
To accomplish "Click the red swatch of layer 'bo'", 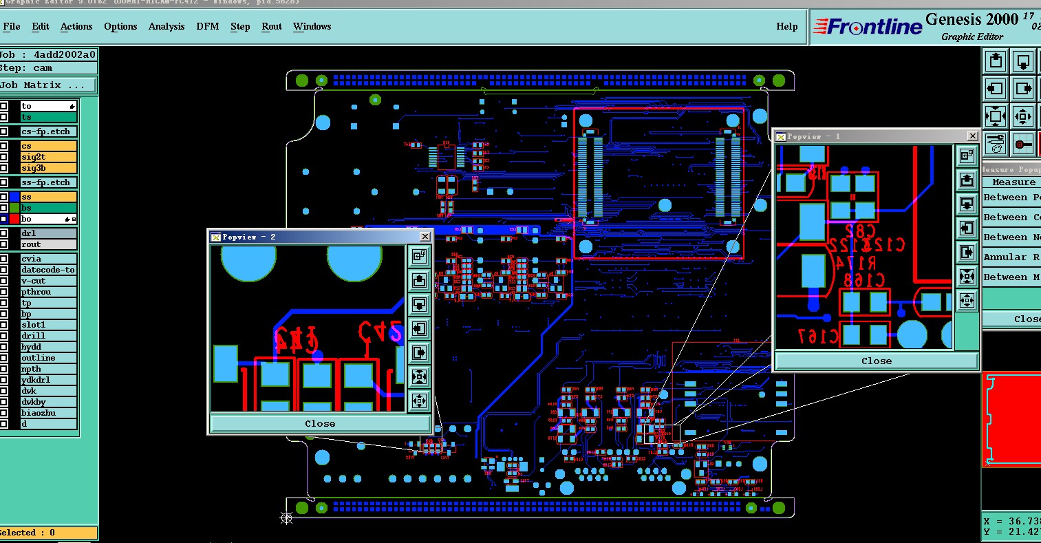I will [14, 219].
